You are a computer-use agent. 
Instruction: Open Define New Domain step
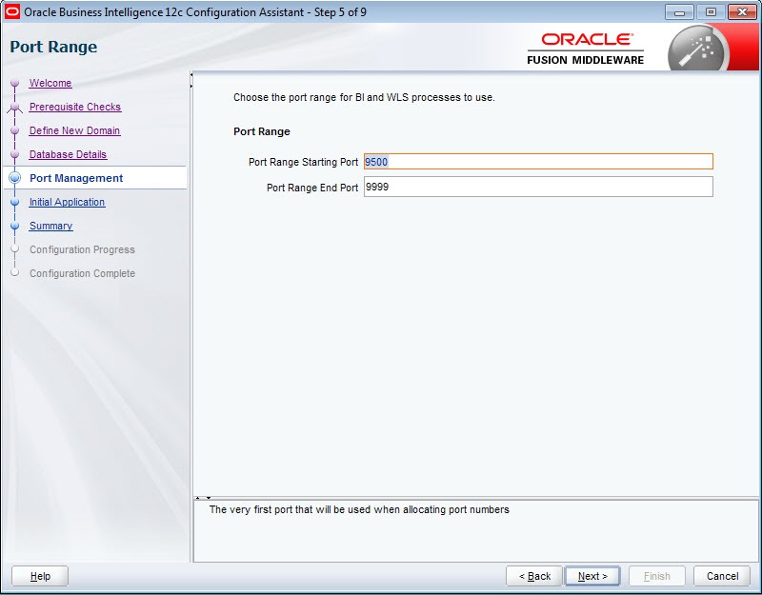tap(74, 130)
